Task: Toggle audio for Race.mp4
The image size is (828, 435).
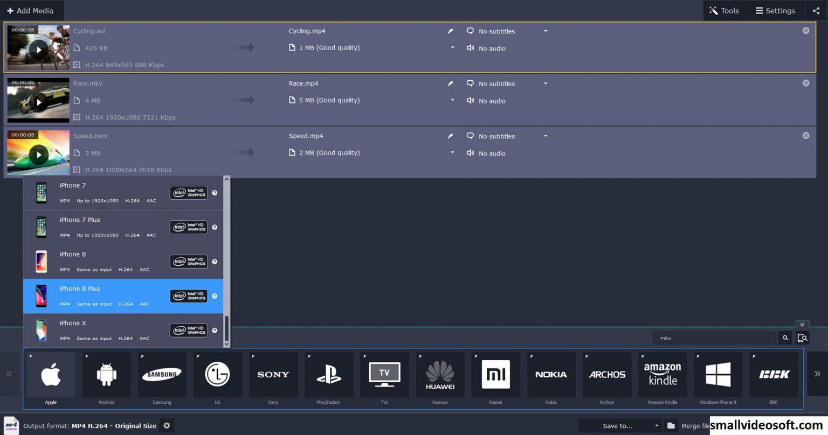Action: pyautogui.click(x=470, y=101)
